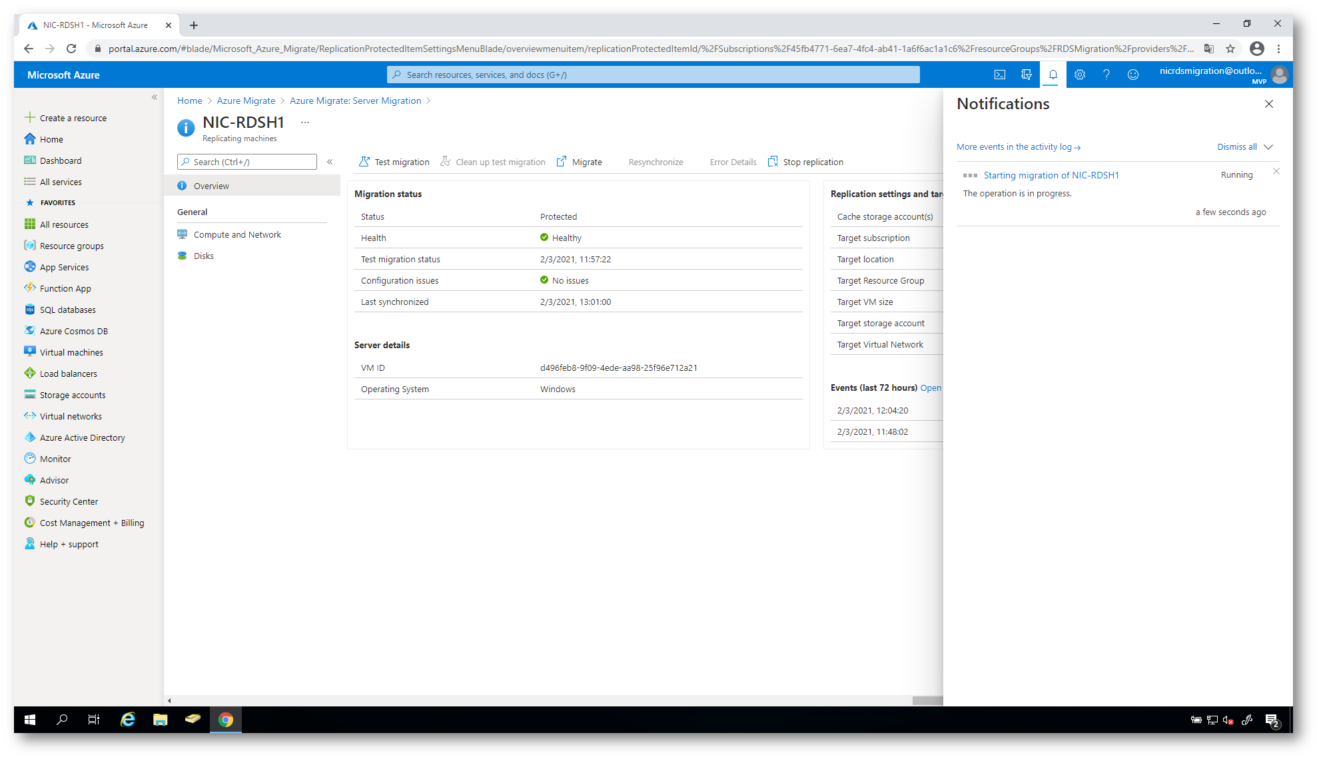
Task: Open Function App in sidebar
Action: [x=65, y=288]
